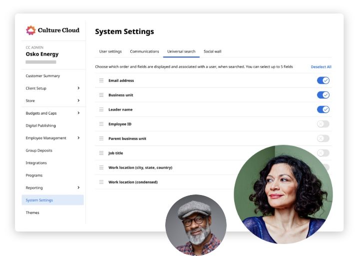359x256 pixels.
Task: Click the reorder handle for Parent business unit
Action: [101, 138]
